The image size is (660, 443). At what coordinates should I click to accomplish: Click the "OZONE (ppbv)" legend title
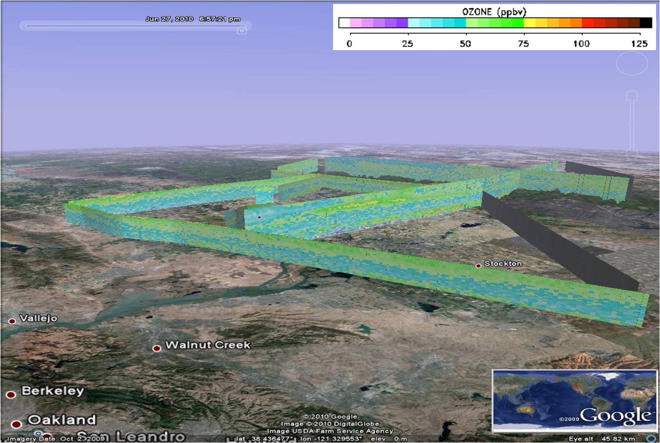pos(494,12)
